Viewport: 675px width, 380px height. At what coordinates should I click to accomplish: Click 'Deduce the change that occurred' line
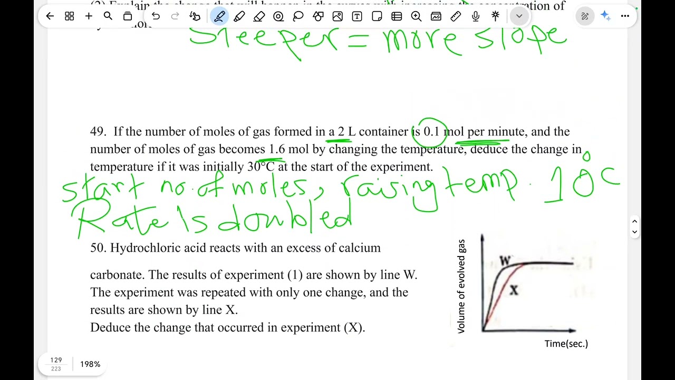click(227, 327)
